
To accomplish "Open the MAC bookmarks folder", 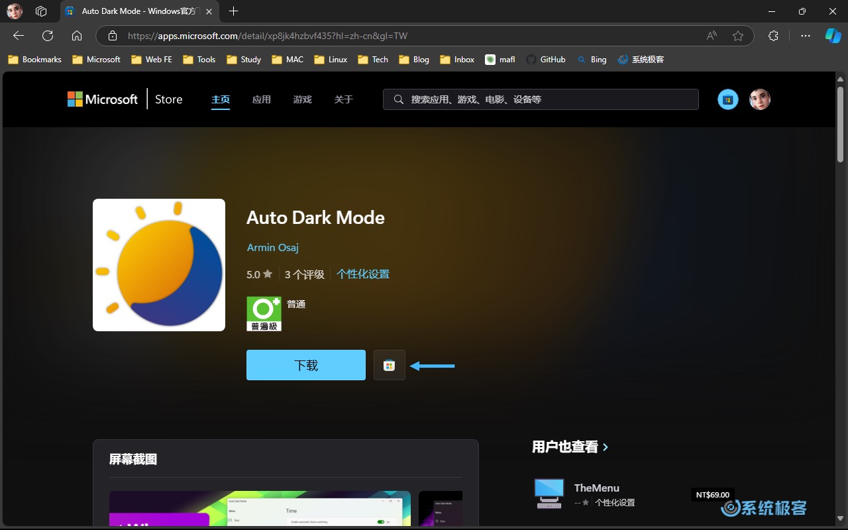I will [288, 60].
